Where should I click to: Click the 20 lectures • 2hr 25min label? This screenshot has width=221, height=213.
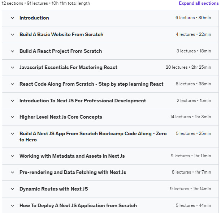coord(188,67)
